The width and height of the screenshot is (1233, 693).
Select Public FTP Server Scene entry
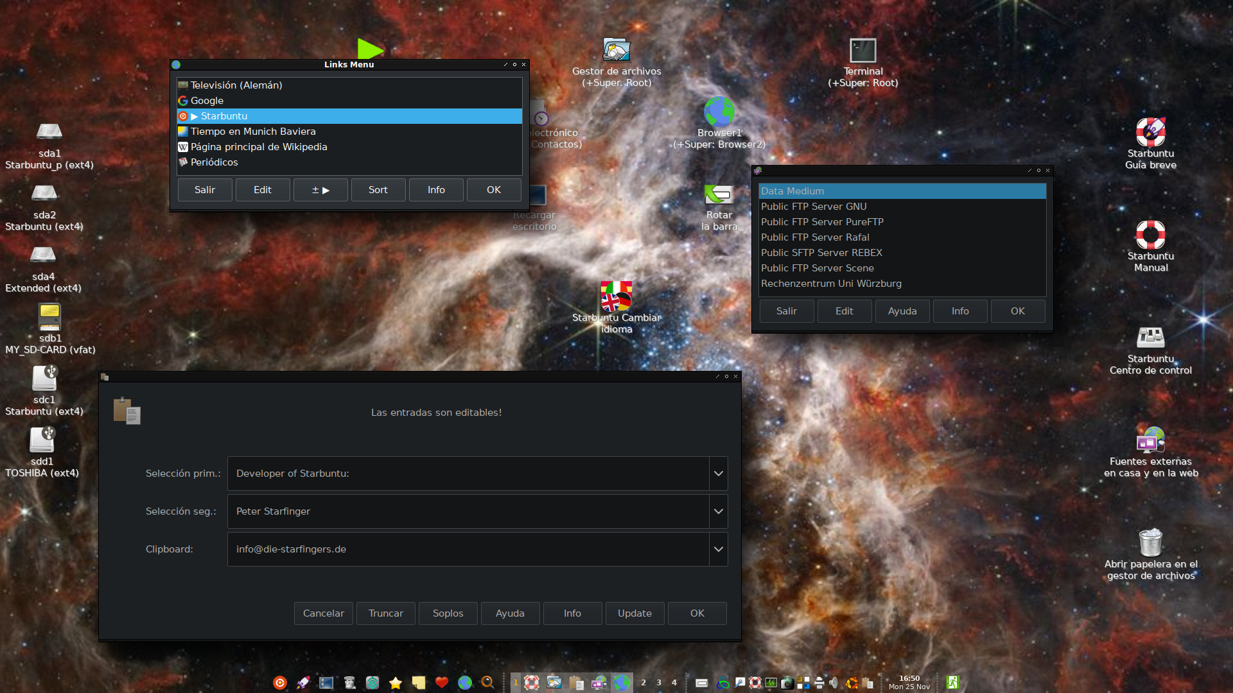[902, 268]
